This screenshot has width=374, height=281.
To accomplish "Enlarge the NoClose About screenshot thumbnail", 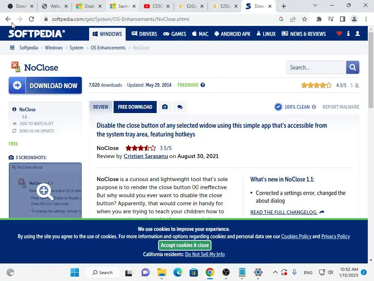I will tap(45, 190).
